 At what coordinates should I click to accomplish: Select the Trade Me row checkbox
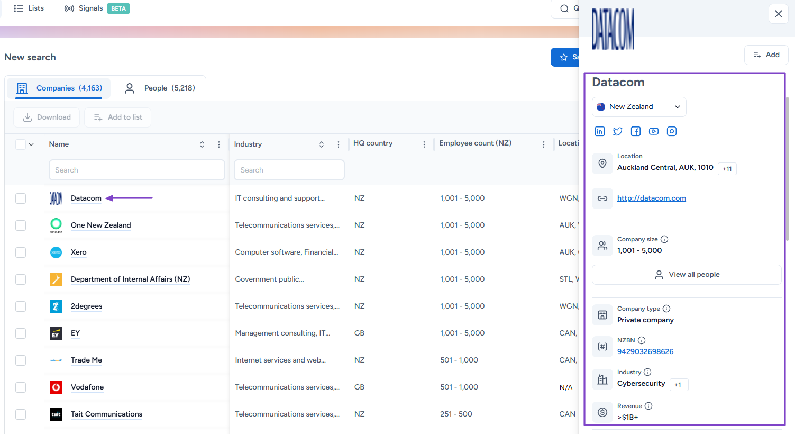[21, 360]
